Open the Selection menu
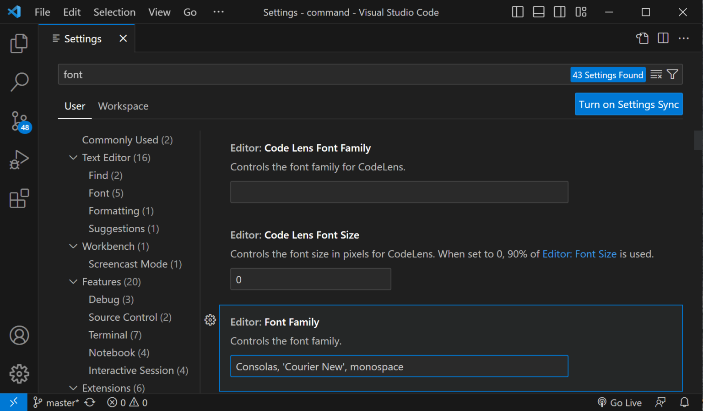 tap(114, 12)
